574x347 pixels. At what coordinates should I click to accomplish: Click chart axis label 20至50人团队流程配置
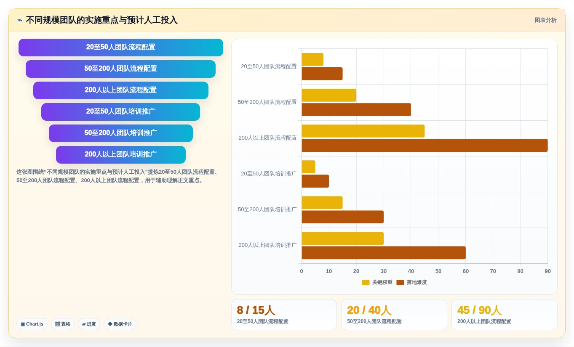269,66
